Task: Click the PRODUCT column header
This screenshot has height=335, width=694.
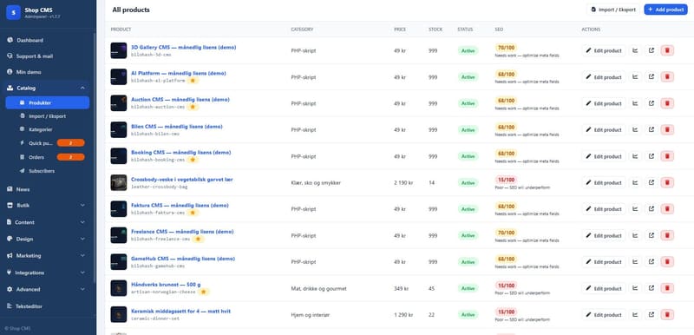Action: (x=121, y=30)
